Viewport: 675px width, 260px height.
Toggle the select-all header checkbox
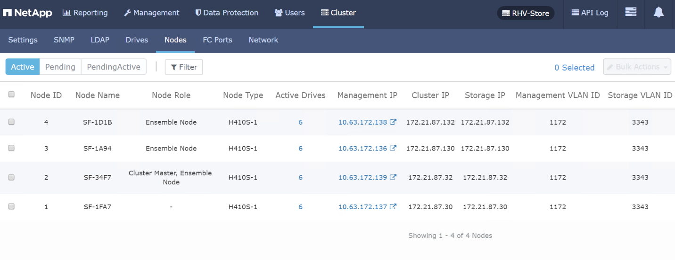pyautogui.click(x=11, y=95)
